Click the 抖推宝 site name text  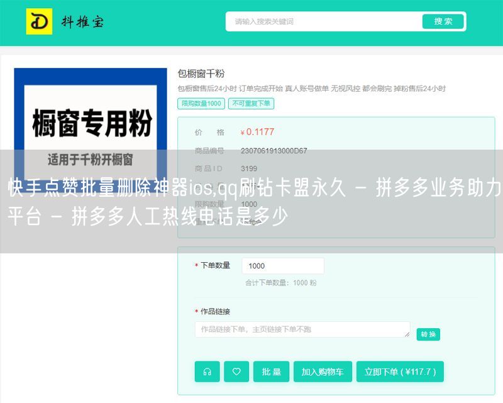(x=83, y=22)
